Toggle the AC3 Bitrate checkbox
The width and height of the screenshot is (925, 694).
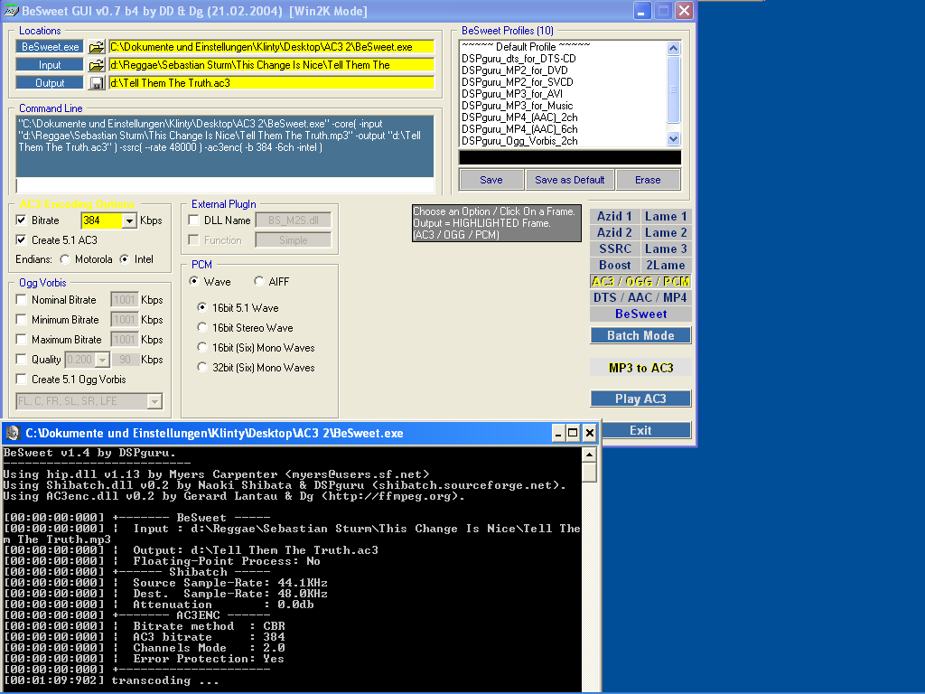coord(22,220)
